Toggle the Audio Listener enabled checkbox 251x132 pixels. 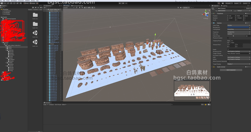click(216, 67)
